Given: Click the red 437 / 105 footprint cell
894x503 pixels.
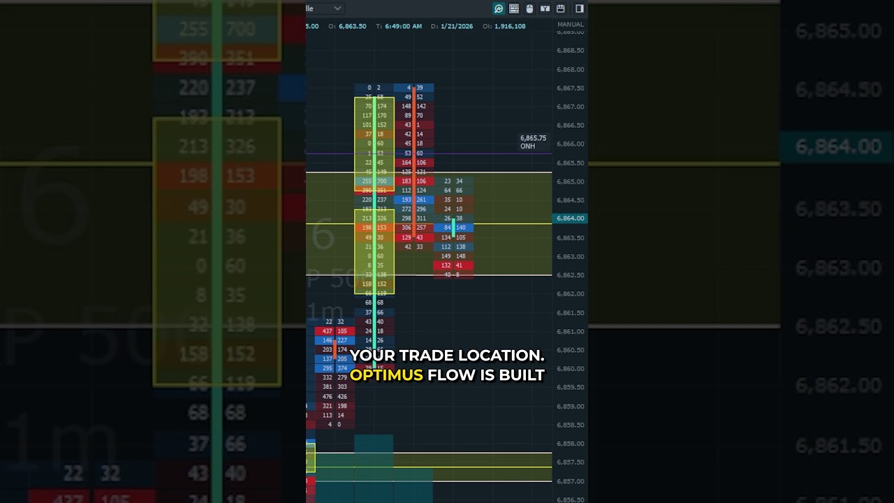Looking at the screenshot, I should (x=335, y=331).
